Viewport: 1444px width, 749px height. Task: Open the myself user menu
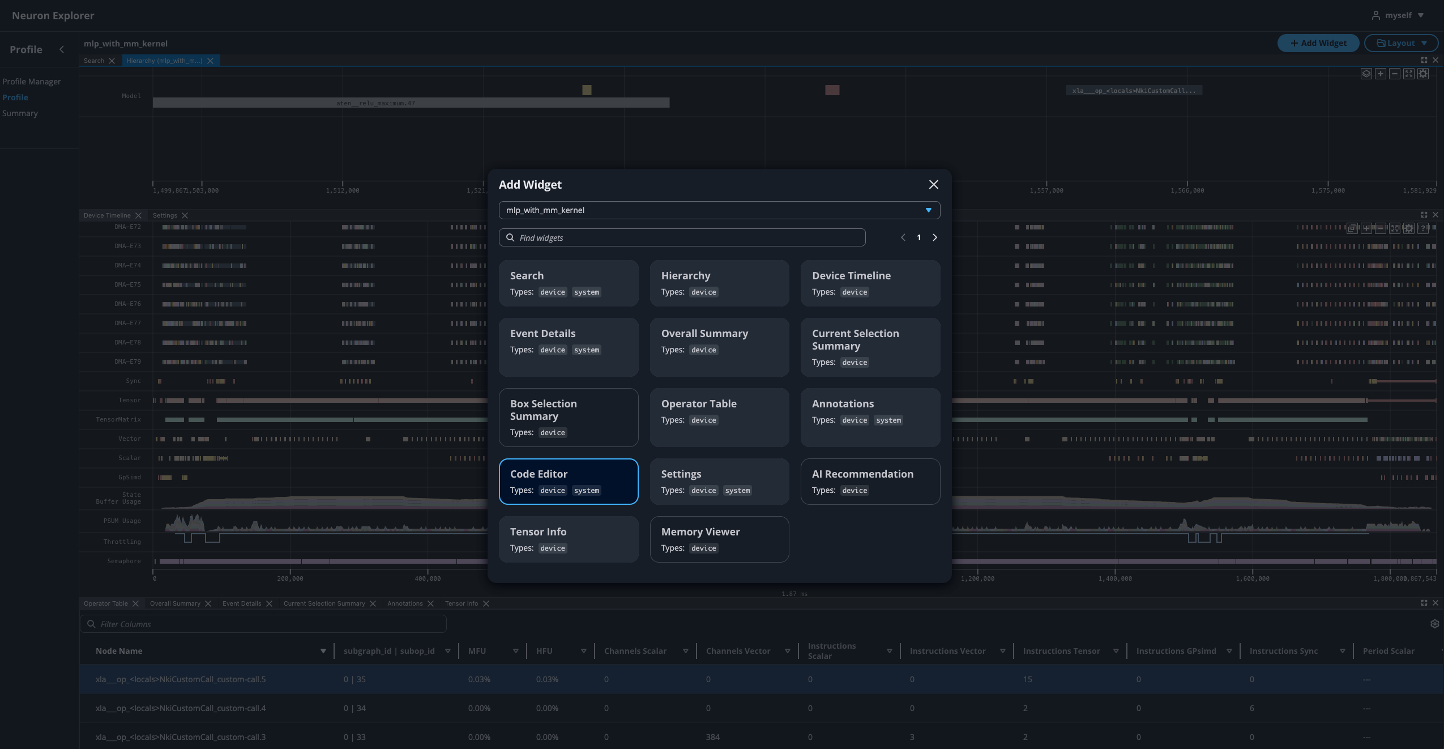pyautogui.click(x=1398, y=15)
